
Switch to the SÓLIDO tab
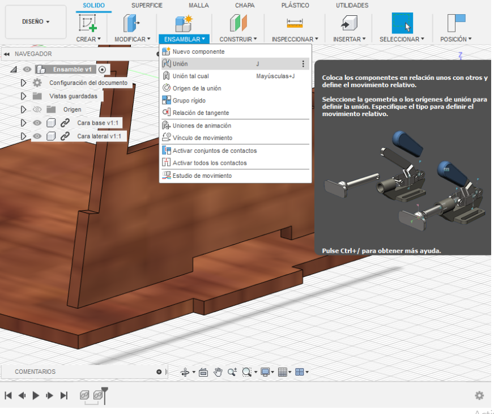tap(93, 5)
